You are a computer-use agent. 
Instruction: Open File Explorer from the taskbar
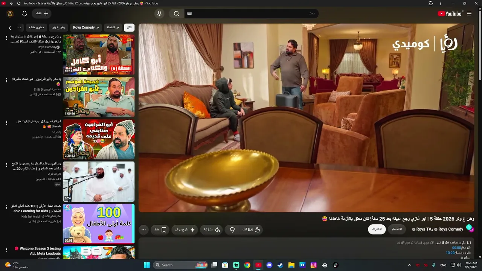click(x=291, y=265)
